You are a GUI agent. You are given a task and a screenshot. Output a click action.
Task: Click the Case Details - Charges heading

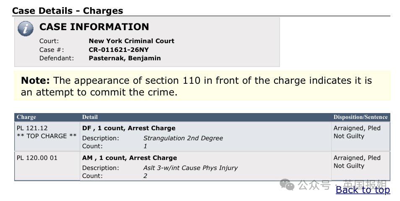(x=68, y=10)
